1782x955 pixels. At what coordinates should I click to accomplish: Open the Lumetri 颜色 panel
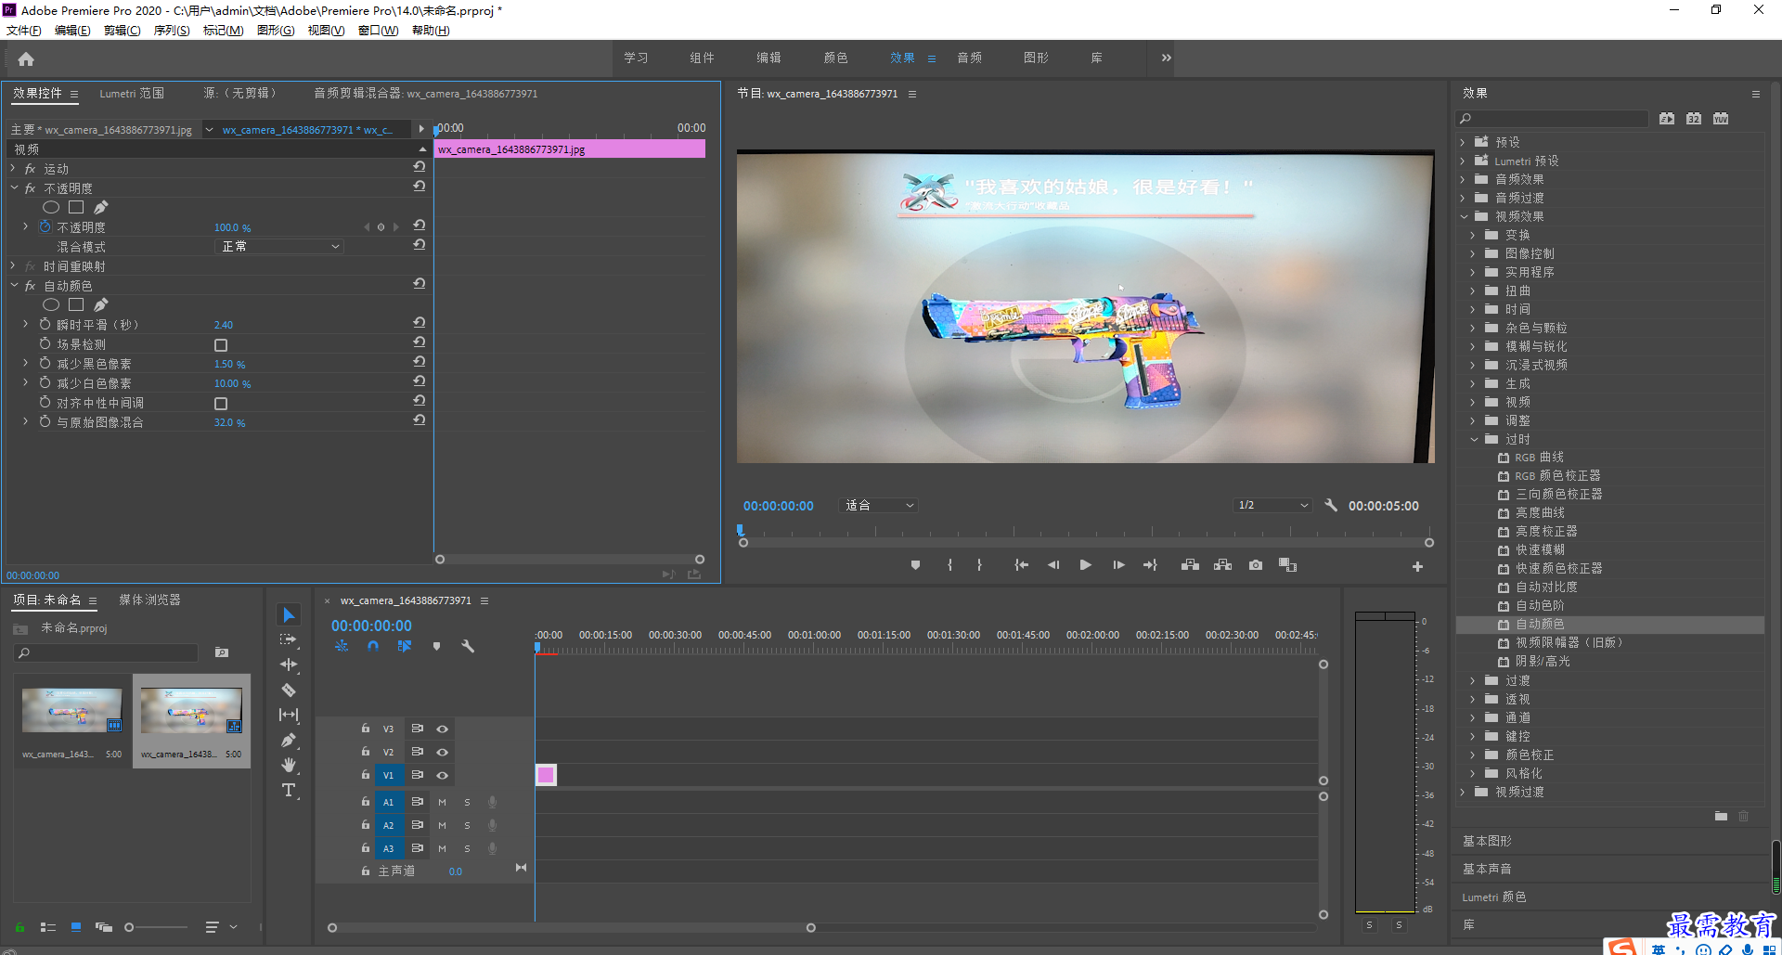[x=1494, y=897]
